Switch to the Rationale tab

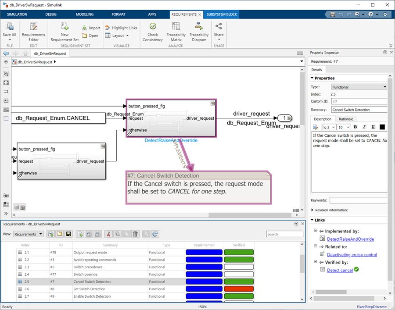tap(346, 118)
